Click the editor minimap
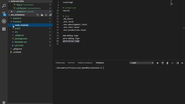185x104 pixels. point(172,3)
